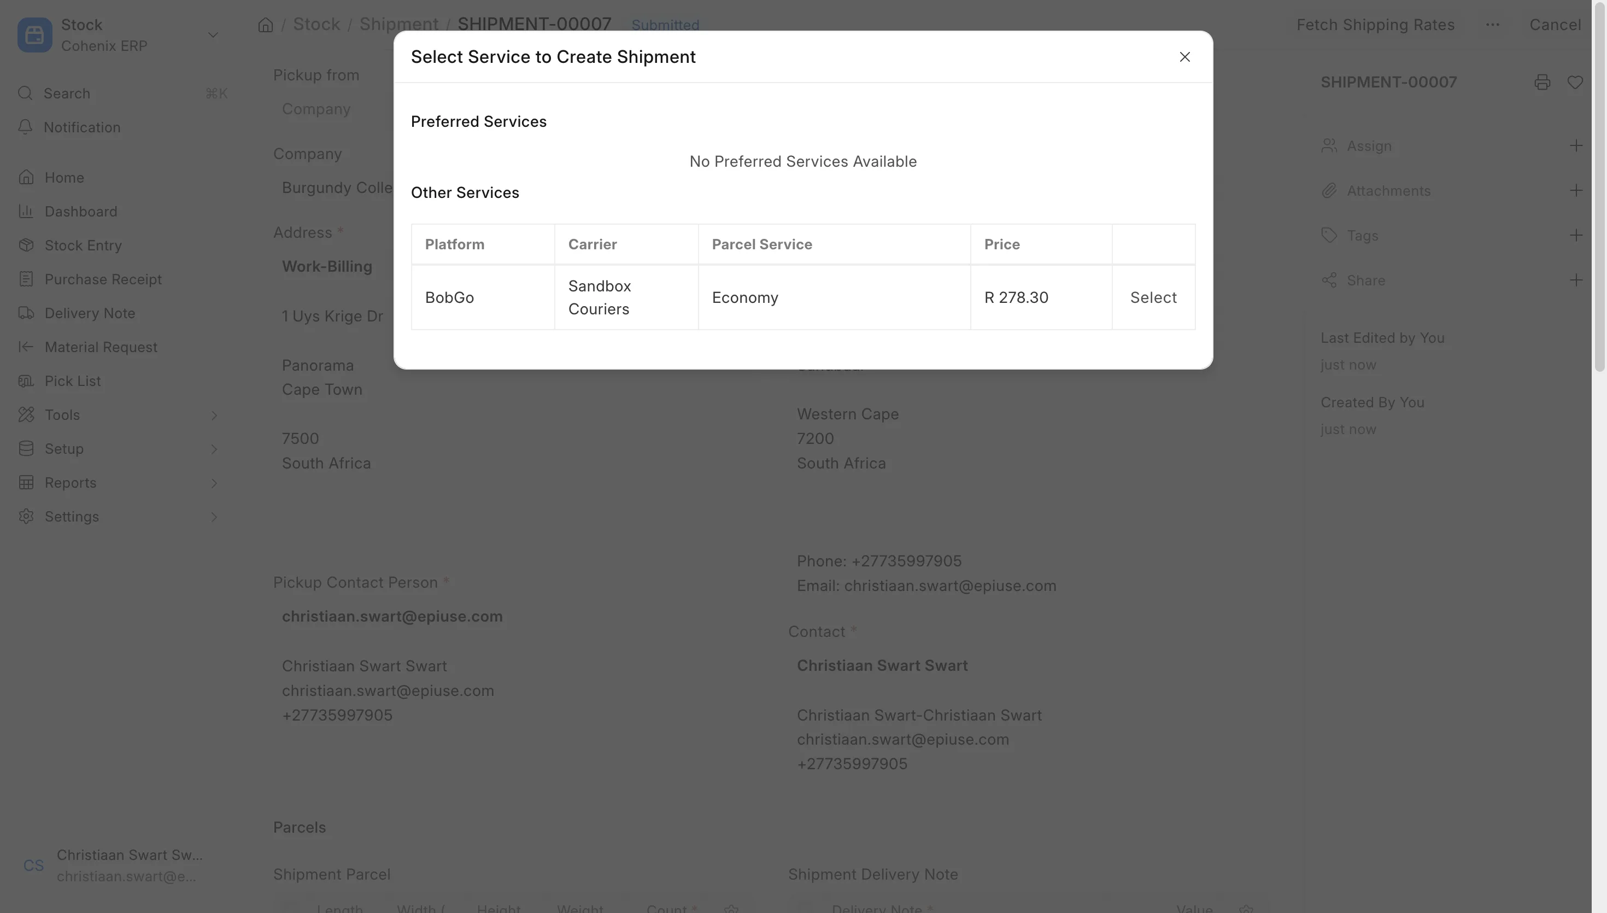Click the Dashboard chart icon

[26, 212]
